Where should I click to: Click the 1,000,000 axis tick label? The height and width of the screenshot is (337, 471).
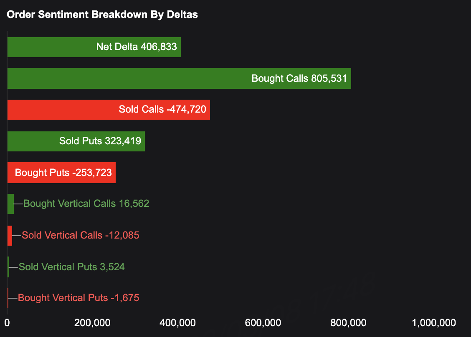(433, 322)
